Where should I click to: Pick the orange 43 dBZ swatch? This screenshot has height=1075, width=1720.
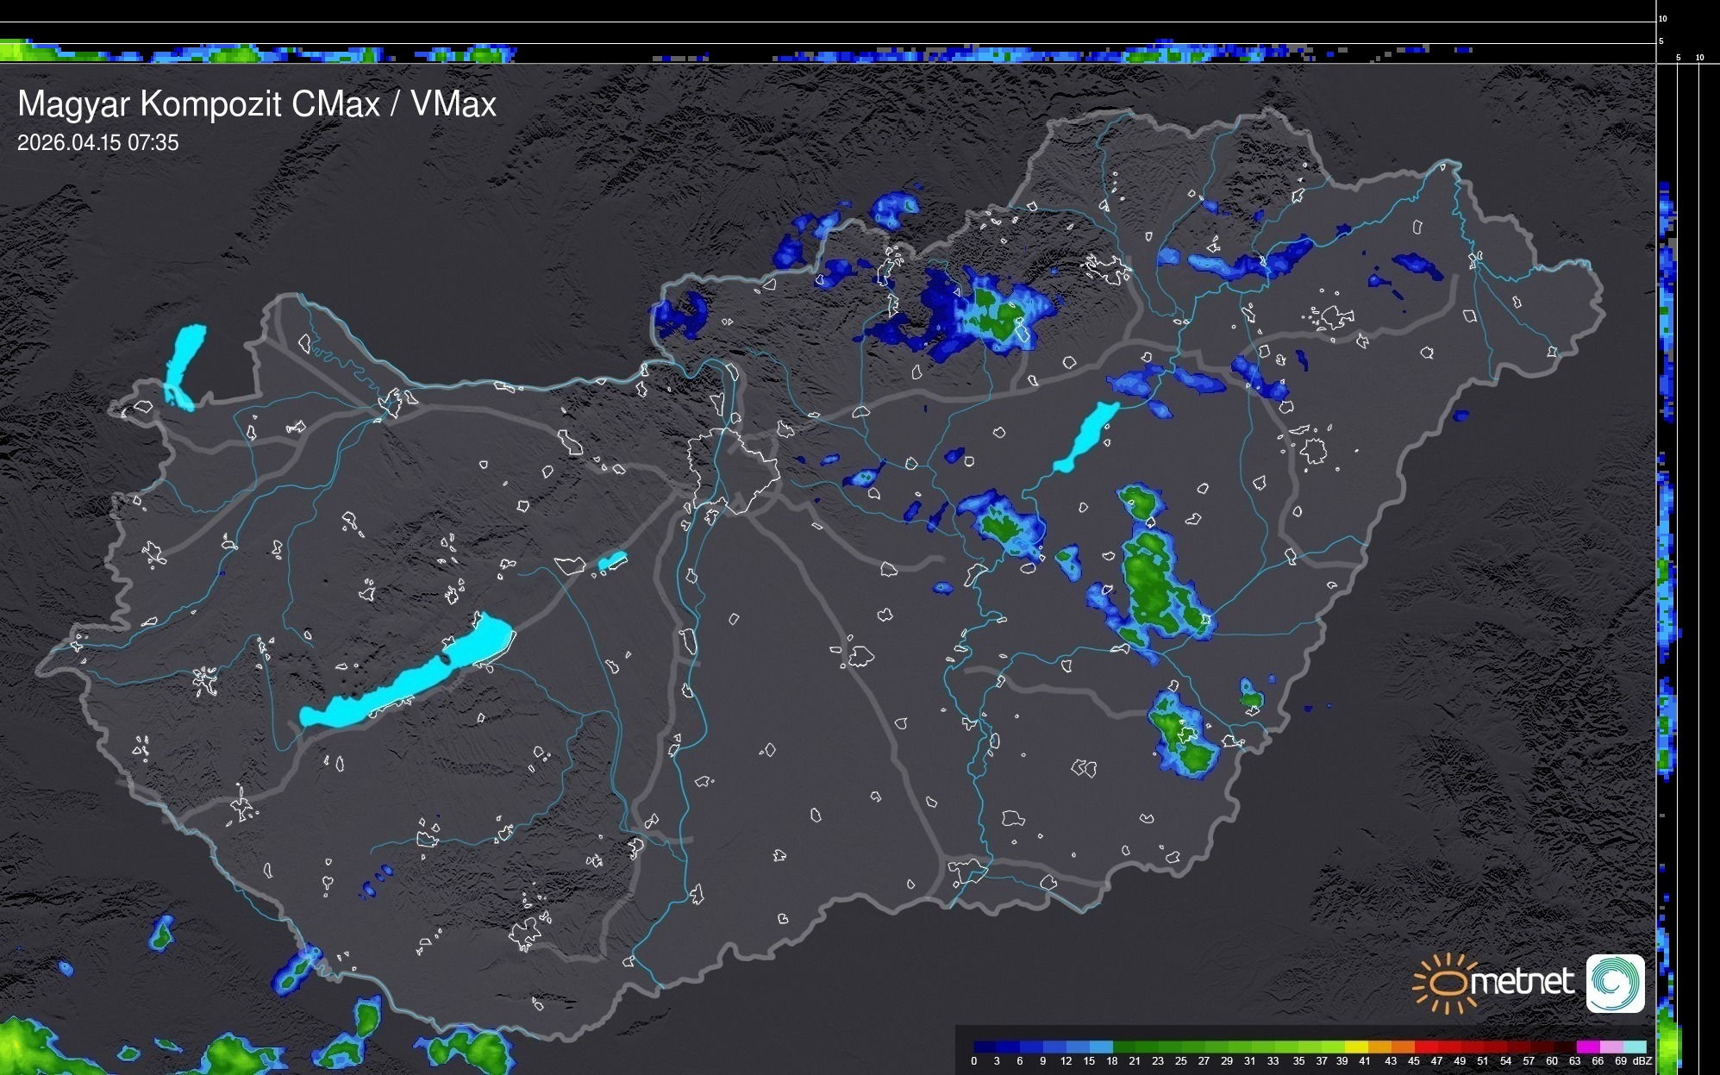tap(1402, 1047)
